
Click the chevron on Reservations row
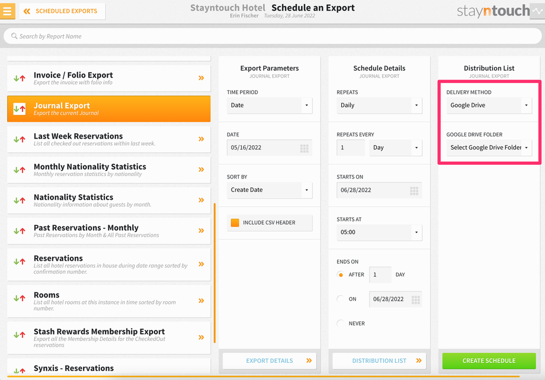[x=201, y=264]
